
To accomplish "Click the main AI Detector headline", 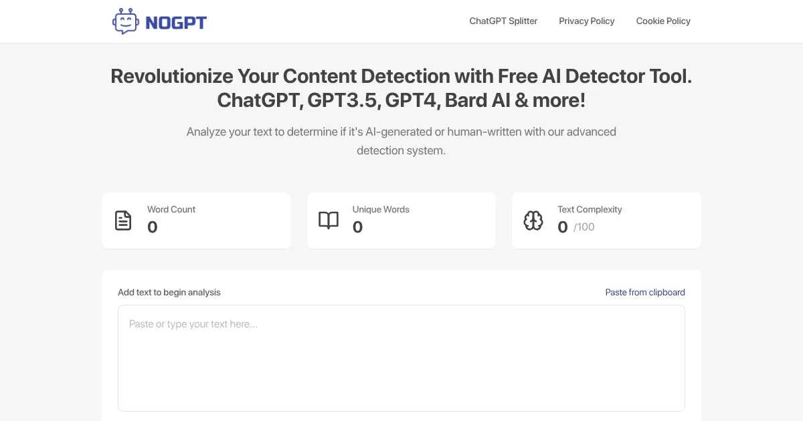I will tap(401, 88).
